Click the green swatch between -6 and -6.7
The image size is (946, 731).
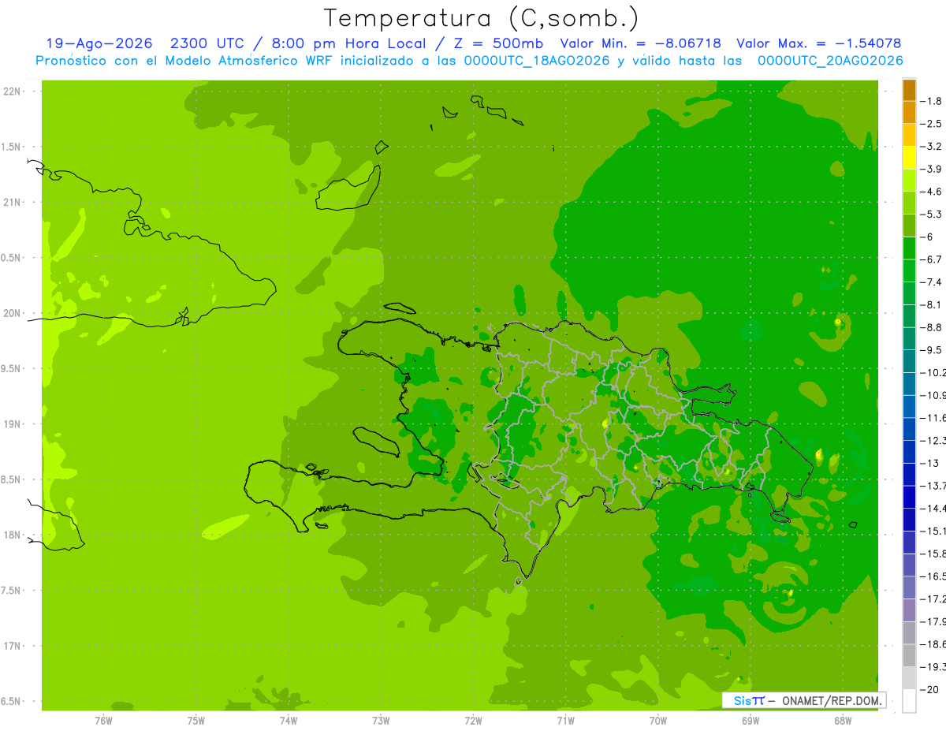point(909,248)
